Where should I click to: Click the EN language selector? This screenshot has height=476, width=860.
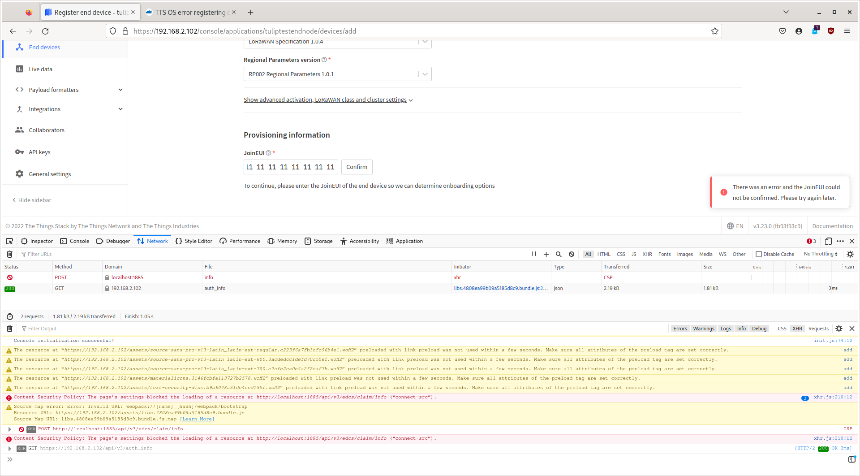click(x=735, y=226)
